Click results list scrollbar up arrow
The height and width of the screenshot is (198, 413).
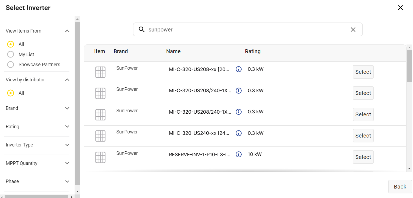point(409,47)
